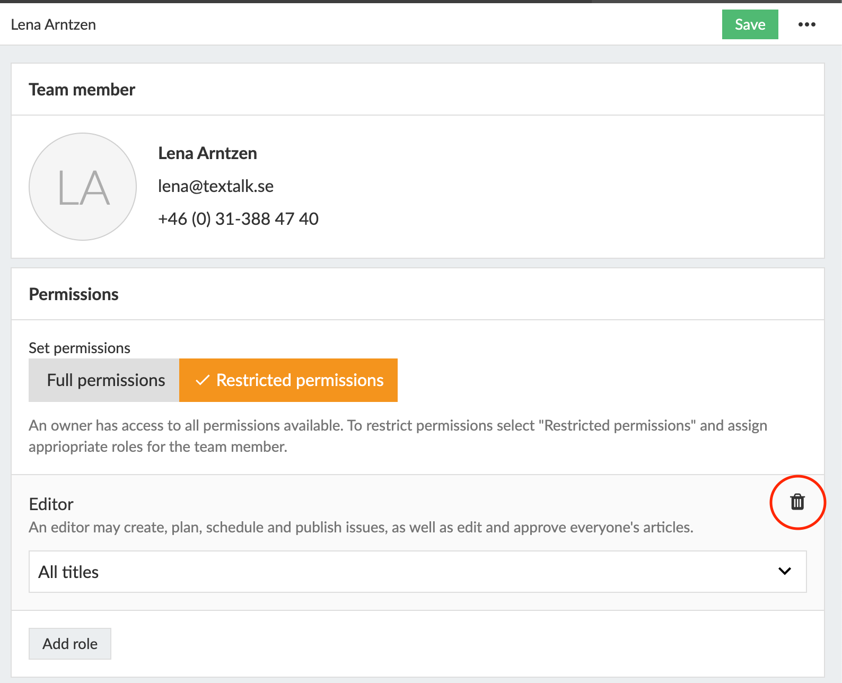Click the Lena Arntzen page title in header
This screenshot has width=842, height=683.
pos(54,25)
